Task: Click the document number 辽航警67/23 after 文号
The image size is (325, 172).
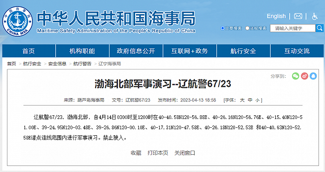Action: point(137,100)
